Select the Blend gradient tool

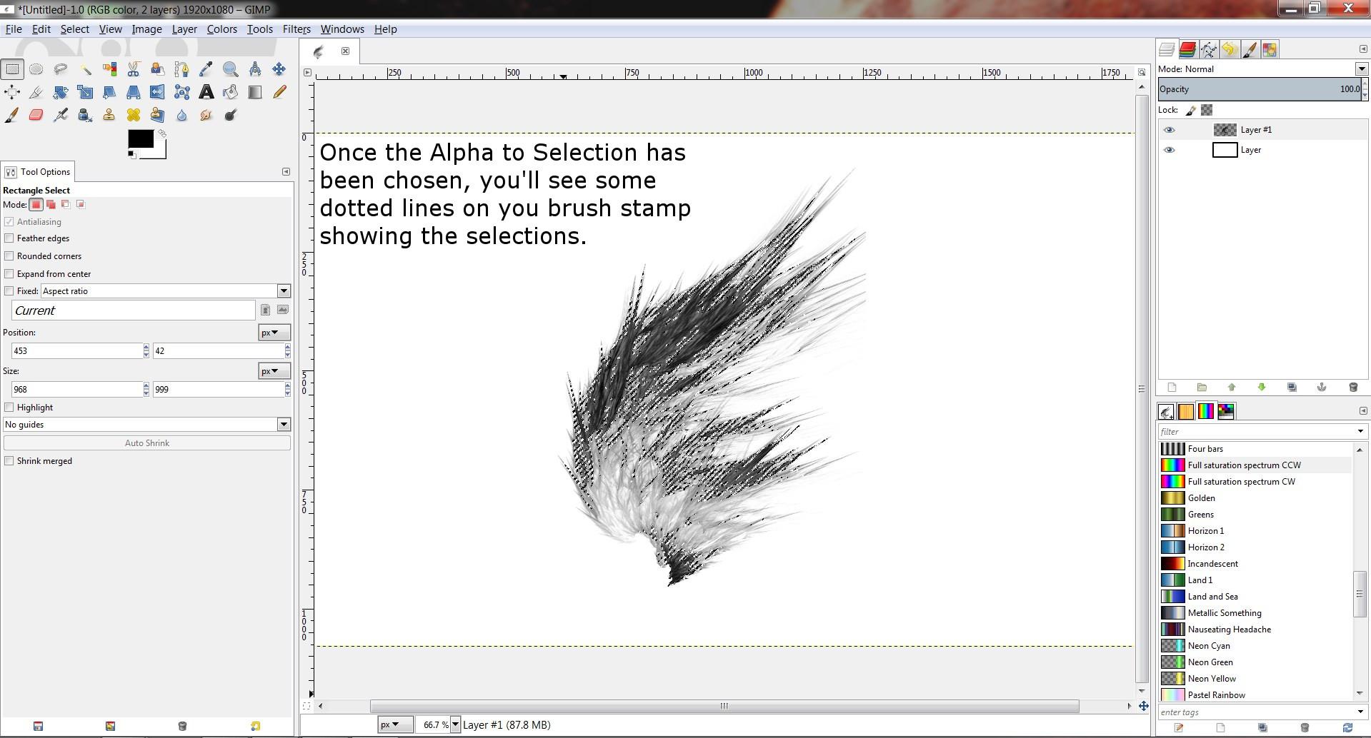pyautogui.click(x=254, y=92)
